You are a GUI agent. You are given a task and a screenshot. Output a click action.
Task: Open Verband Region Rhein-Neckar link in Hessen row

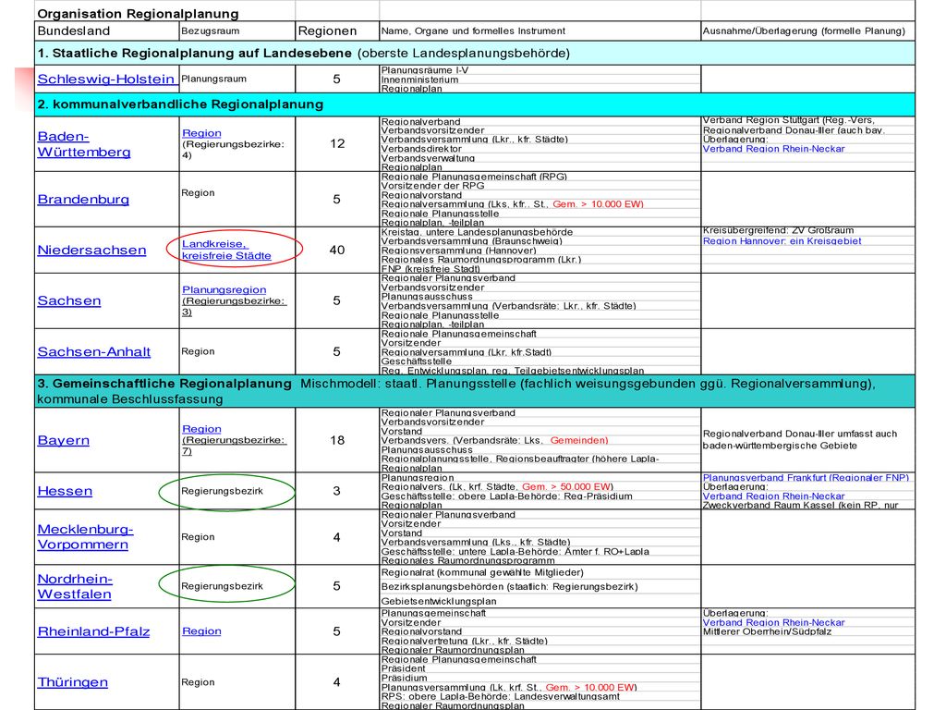click(773, 496)
